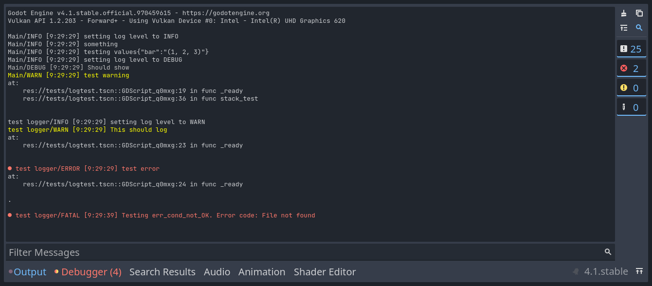This screenshot has width=652, height=286.
Task: Expand bottom panel using the arrow icon at far right
Action: pos(639,271)
